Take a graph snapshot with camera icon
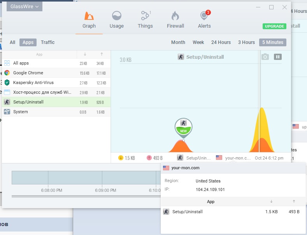This screenshot has width=307, height=235. pos(265,57)
